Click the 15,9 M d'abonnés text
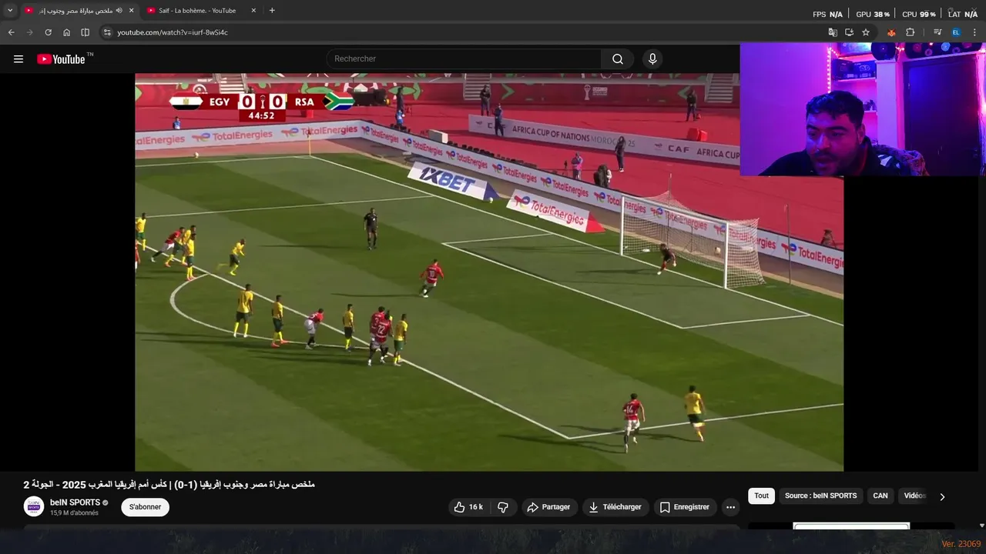 74,513
